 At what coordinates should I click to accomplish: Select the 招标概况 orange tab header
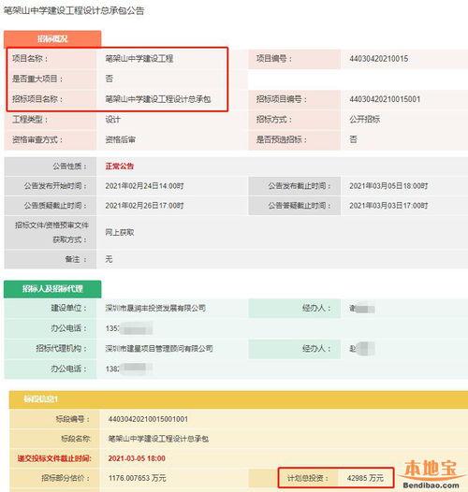(52, 39)
